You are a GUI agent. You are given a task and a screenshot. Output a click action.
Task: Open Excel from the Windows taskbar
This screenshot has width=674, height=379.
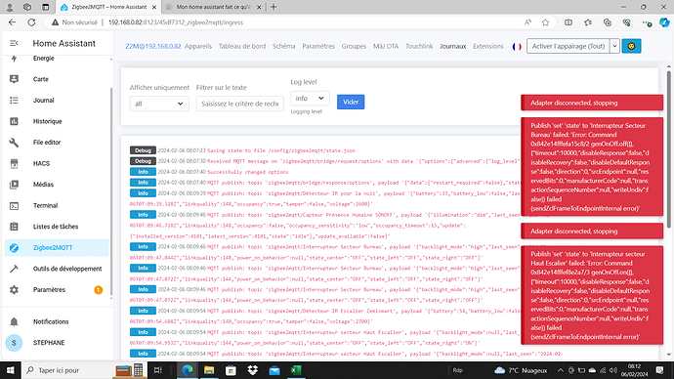click(x=296, y=370)
